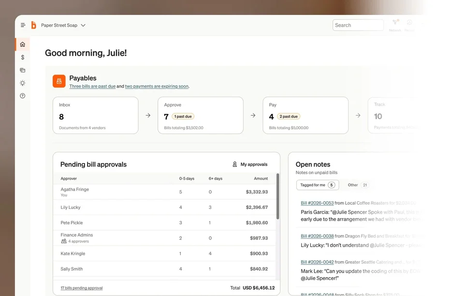Open Bill #2026-0053 link
The width and height of the screenshot is (464, 296).
point(317,203)
